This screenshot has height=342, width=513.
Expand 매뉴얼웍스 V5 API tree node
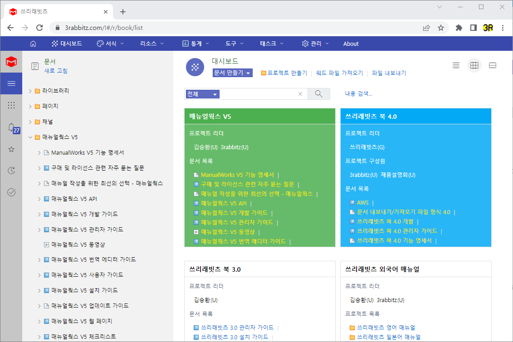click(x=39, y=199)
